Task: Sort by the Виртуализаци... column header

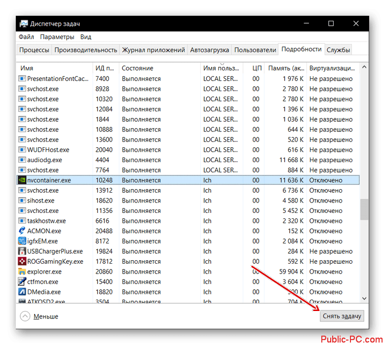Action: coord(333,68)
